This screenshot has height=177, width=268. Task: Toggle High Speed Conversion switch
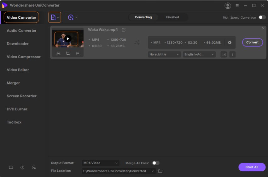262,17
